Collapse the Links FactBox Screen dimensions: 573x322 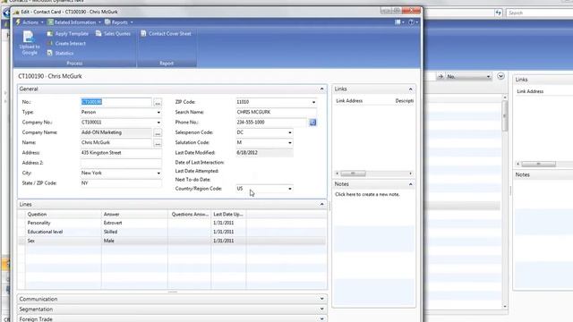click(410, 89)
